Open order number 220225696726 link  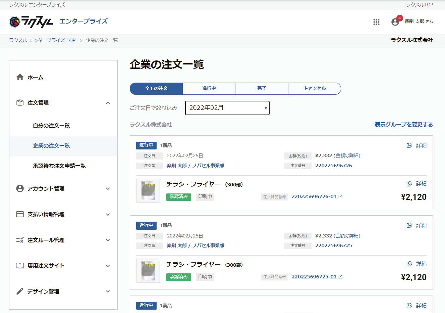[x=334, y=166]
